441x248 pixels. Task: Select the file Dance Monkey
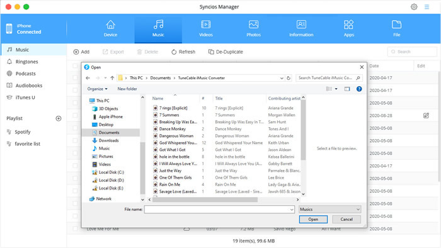pyautogui.click(x=173, y=129)
